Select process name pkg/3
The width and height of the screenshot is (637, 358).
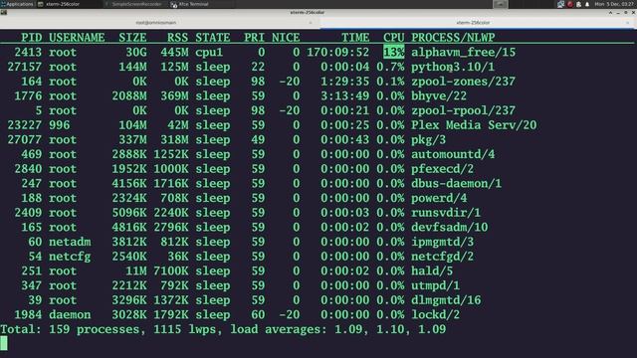coord(429,139)
